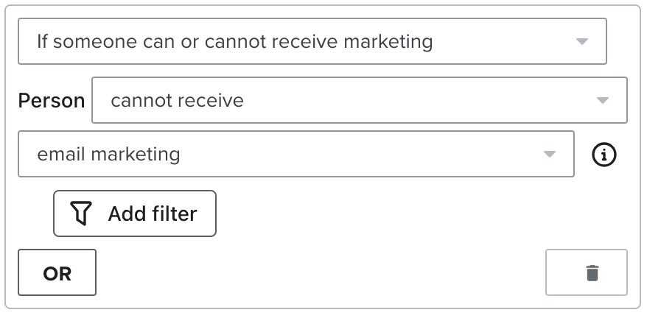647x318 pixels.
Task: Click the Add filter button text
Action: [152, 214]
